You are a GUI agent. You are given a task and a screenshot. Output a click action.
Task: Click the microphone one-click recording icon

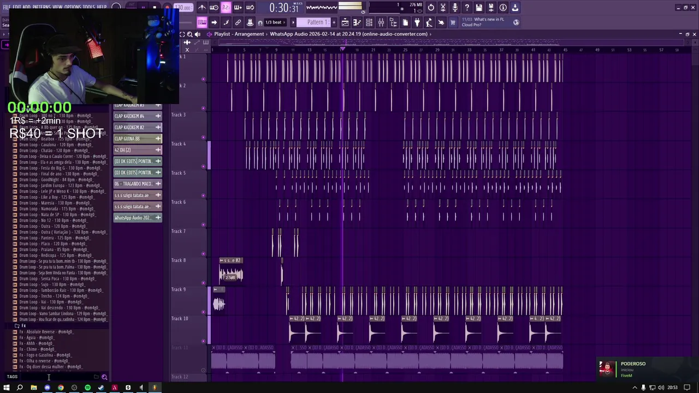tap(455, 8)
